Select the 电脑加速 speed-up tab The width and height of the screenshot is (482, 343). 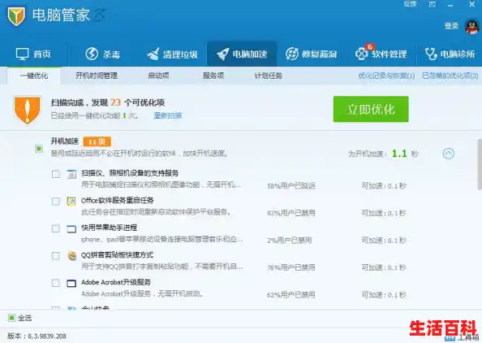(242, 54)
